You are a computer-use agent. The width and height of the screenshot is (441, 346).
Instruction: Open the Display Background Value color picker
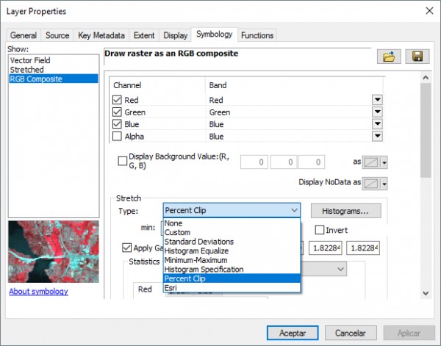pyautogui.click(x=379, y=162)
